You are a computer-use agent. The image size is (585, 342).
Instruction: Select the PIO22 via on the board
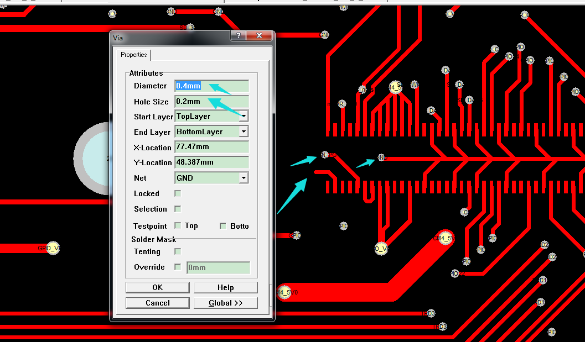point(455,273)
